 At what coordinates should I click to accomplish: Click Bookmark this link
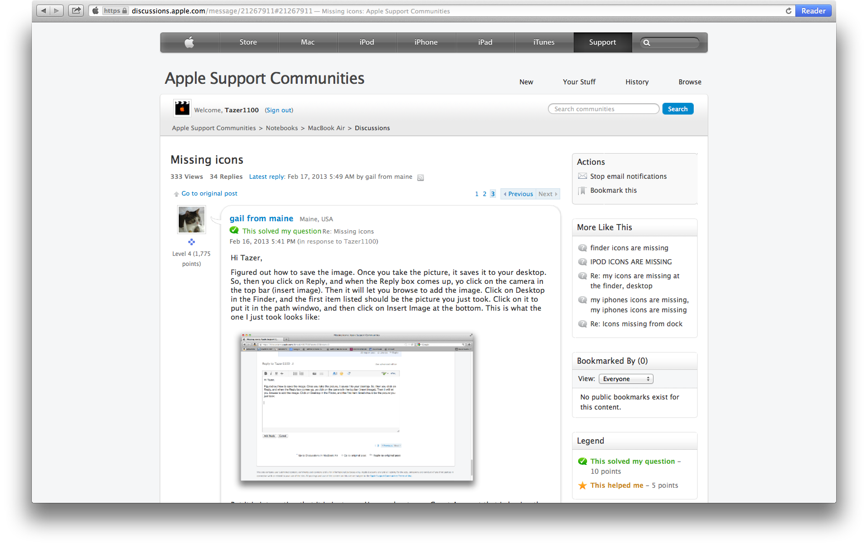(x=613, y=191)
